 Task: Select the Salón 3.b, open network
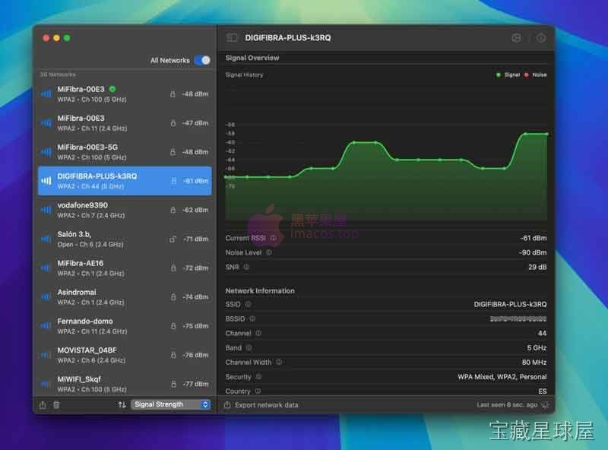pos(125,239)
